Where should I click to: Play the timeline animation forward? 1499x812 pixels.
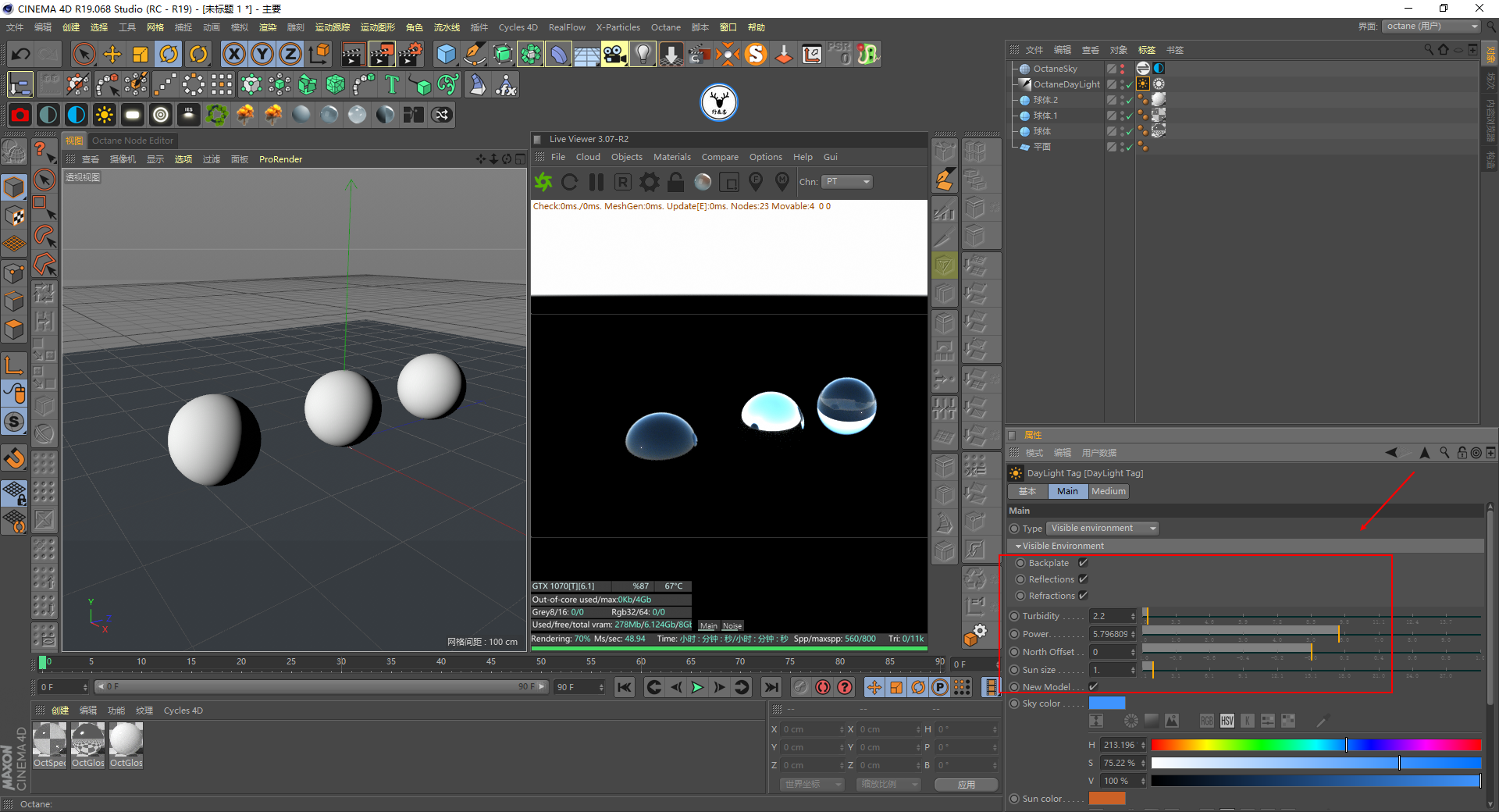[698, 687]
